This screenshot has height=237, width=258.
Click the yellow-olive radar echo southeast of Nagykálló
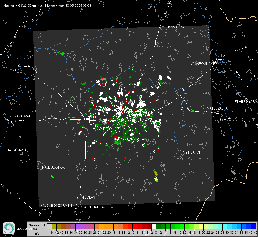[156, 176]
